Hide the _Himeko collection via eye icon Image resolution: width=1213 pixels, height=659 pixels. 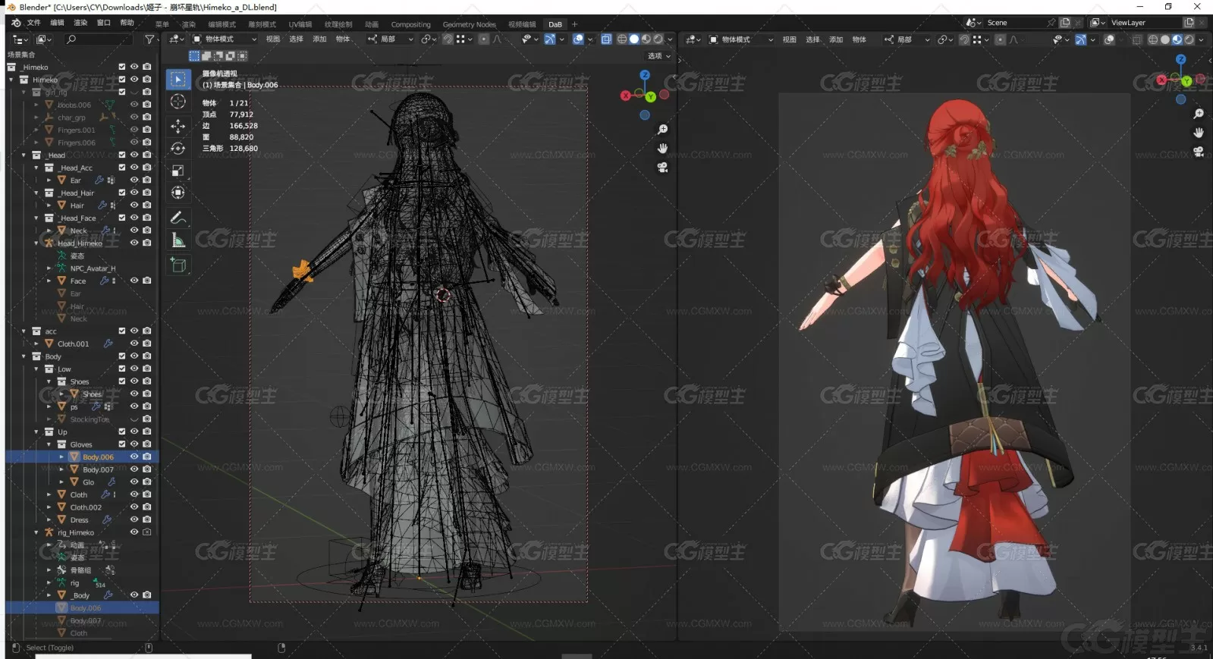(134, 67)
